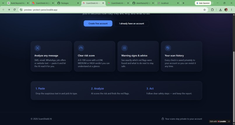Click the Gemini sparkle icon
Image resolution: width=235 pixels, height=125 pixels.
tap(197, 3)
